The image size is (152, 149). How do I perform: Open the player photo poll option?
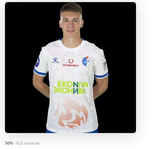[70, 68]
